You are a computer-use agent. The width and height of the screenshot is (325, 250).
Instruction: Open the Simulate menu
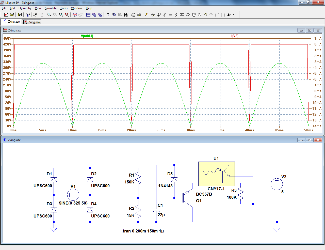51,8
